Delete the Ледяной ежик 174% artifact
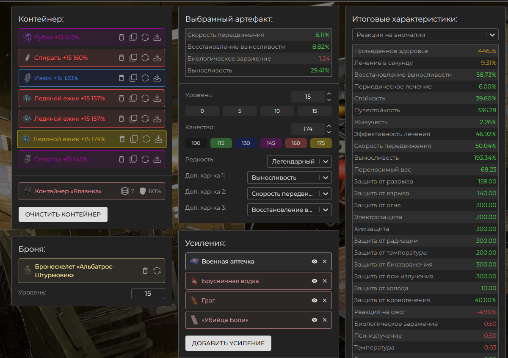This screenshot has height=358, width=508. [122, 139]
